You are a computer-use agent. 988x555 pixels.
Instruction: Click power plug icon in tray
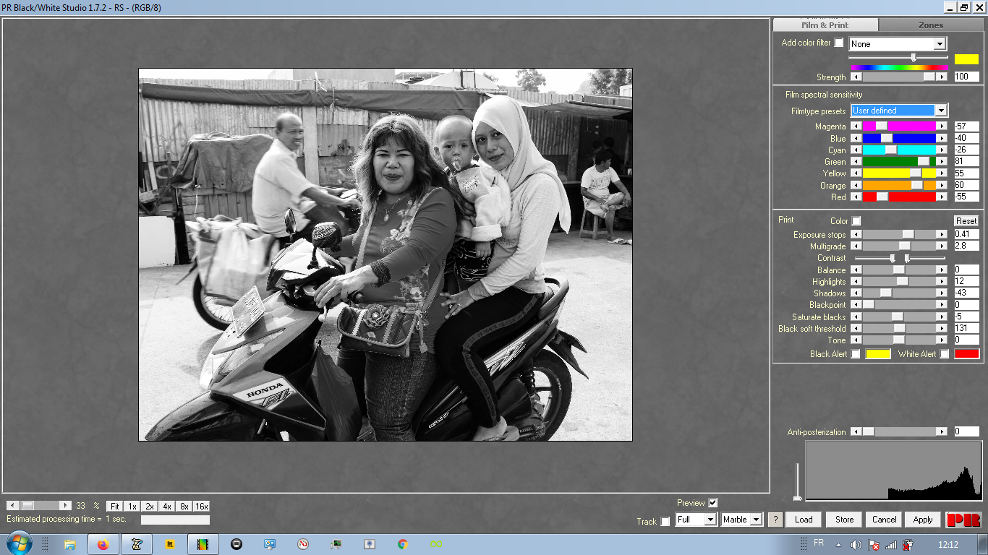908,545
